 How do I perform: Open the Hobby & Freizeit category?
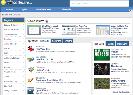pos(10,91)
